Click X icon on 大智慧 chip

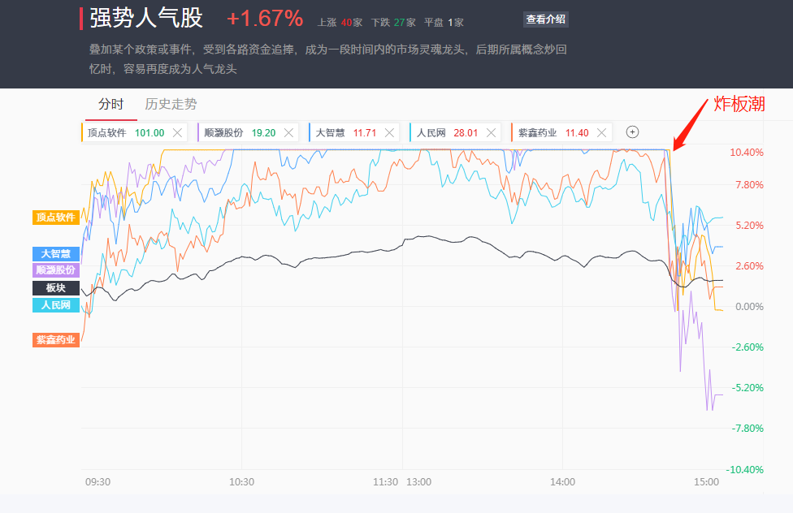point(390,132)
